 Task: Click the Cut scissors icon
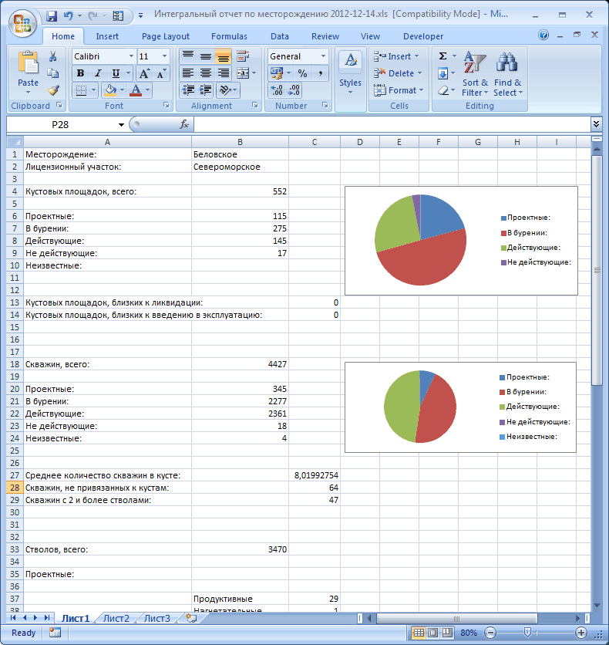pos(53,56)
